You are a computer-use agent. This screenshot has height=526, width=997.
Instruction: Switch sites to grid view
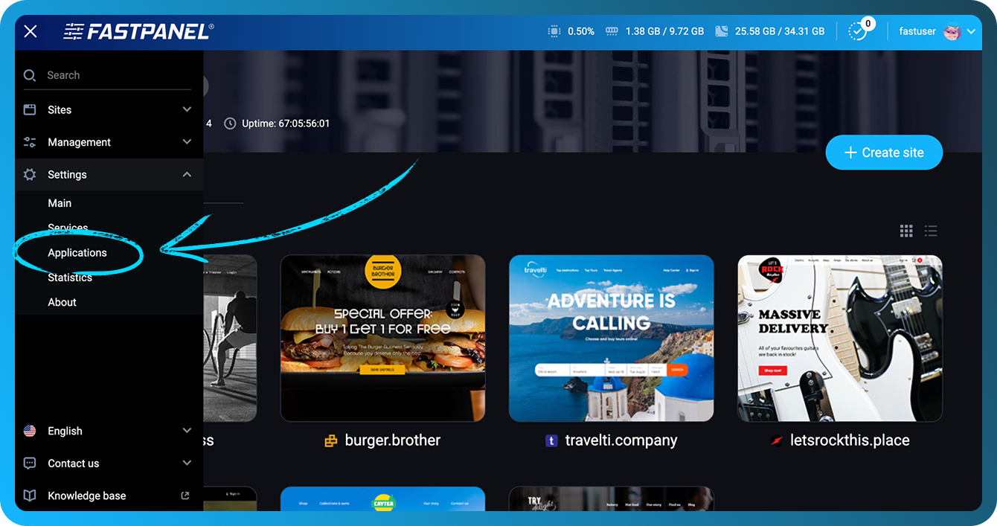906,231
